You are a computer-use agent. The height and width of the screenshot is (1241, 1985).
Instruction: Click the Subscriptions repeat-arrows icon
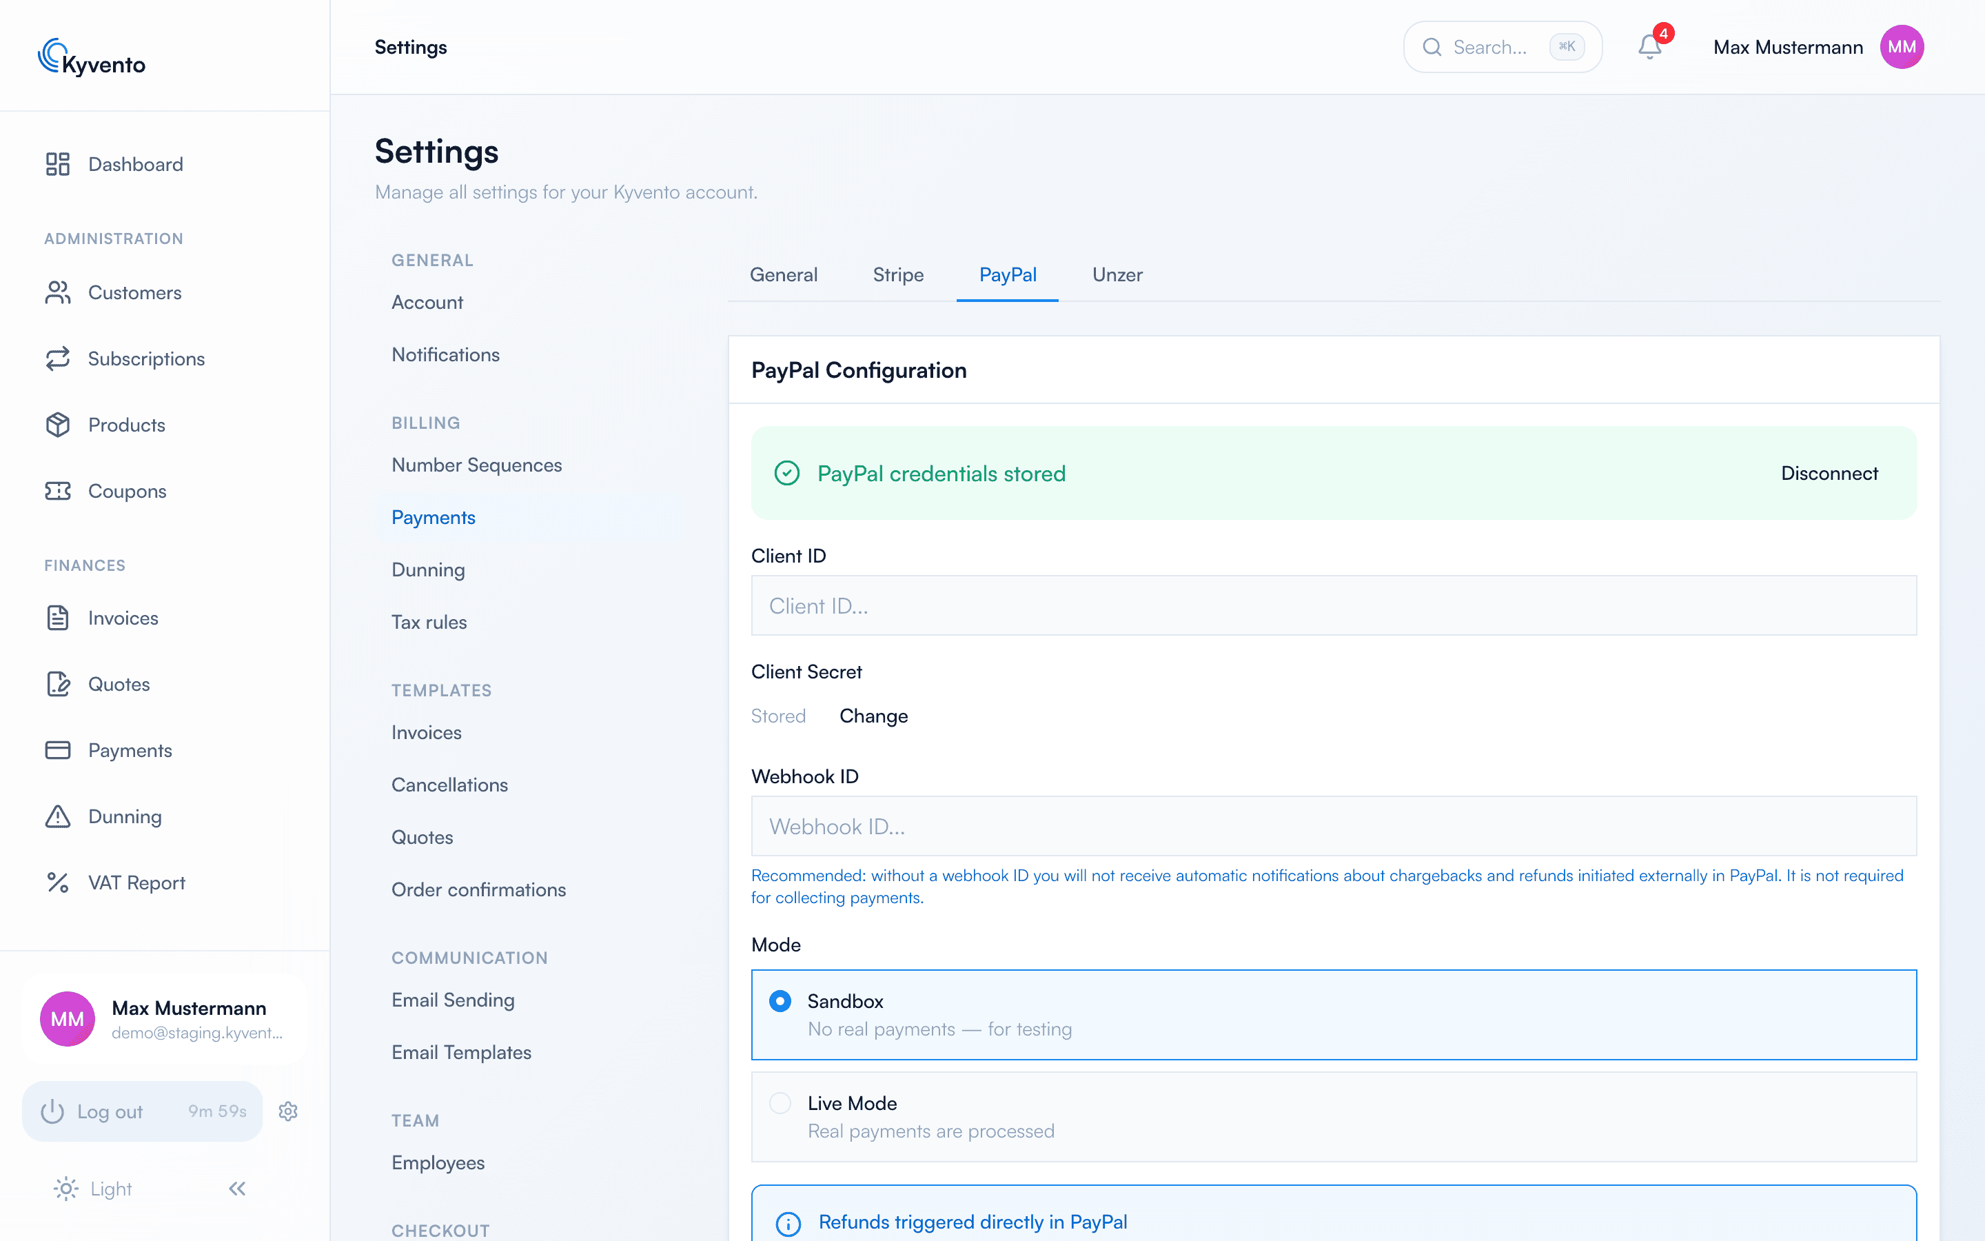57,359
